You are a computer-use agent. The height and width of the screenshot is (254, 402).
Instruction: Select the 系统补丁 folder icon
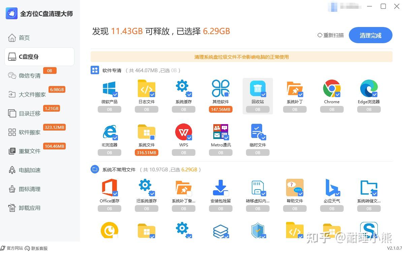(295, 89)
